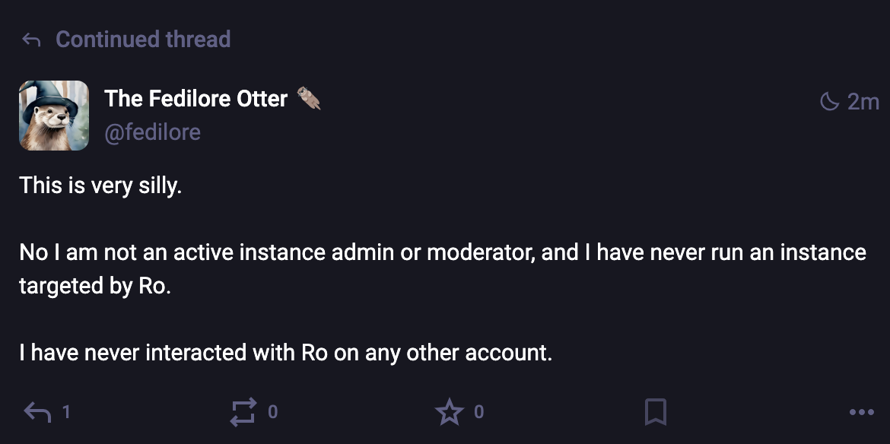Boost the post with the repeat icon
Viewport: 890px width, 444px height.
[243, 412]
